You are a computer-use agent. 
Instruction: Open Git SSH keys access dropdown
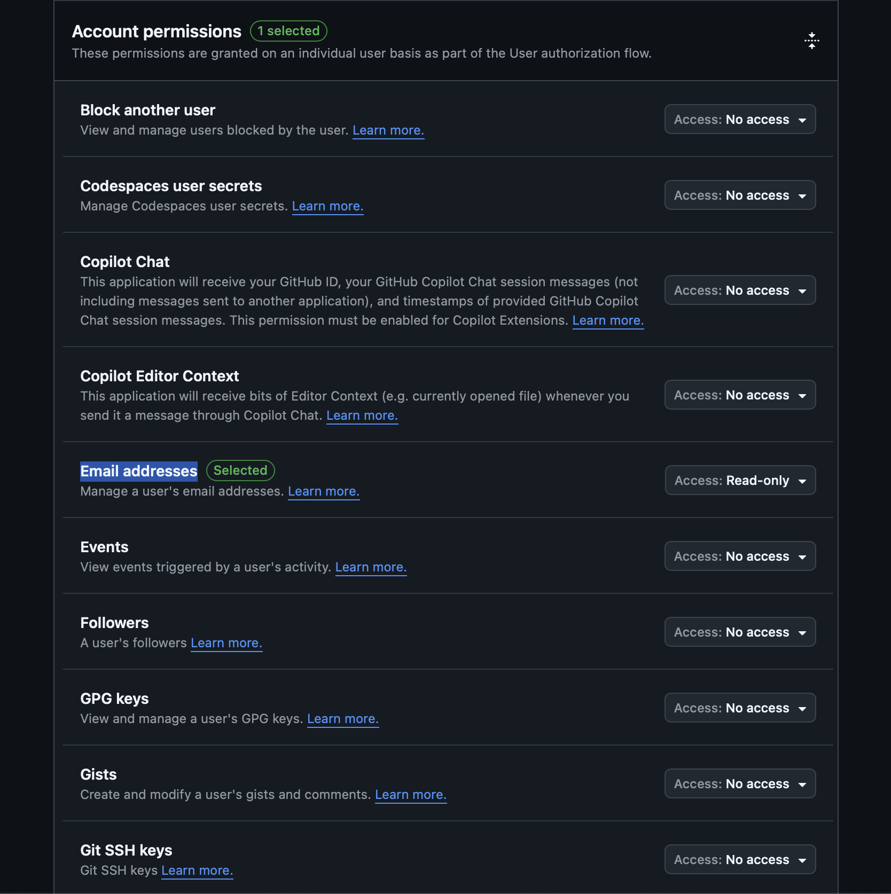740,859
